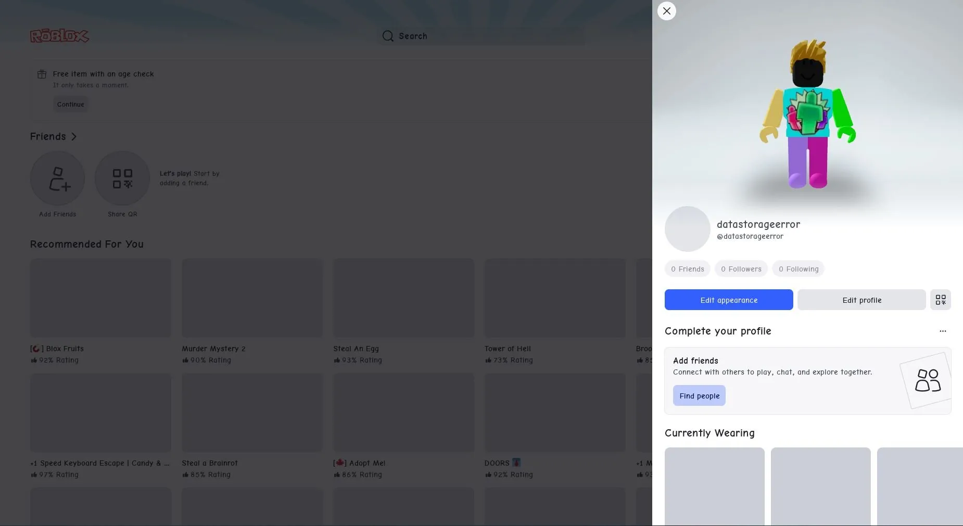
Task: Click the profile avatar picture circle
Action: point(688,229)
